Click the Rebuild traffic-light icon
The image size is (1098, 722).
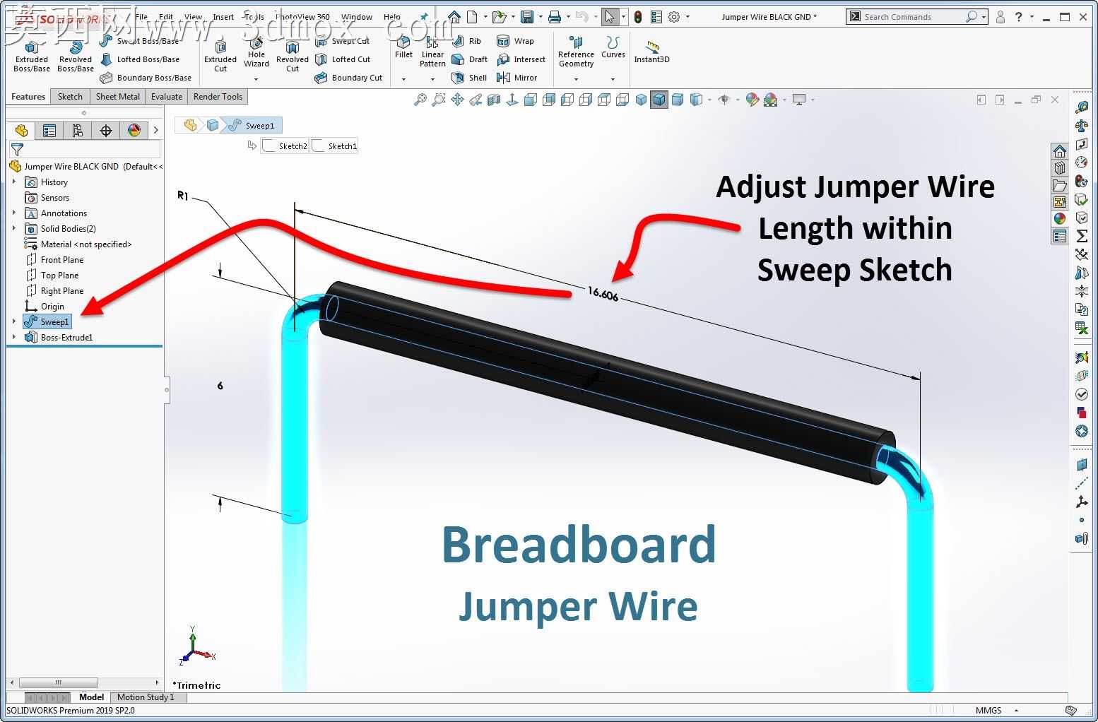pos(638,16)
